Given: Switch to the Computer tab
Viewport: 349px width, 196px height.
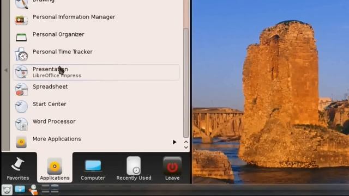Looking at the screenshot, I should 93,168.
